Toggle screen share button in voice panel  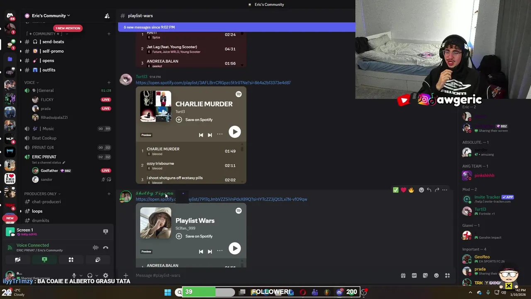(44, 260)
